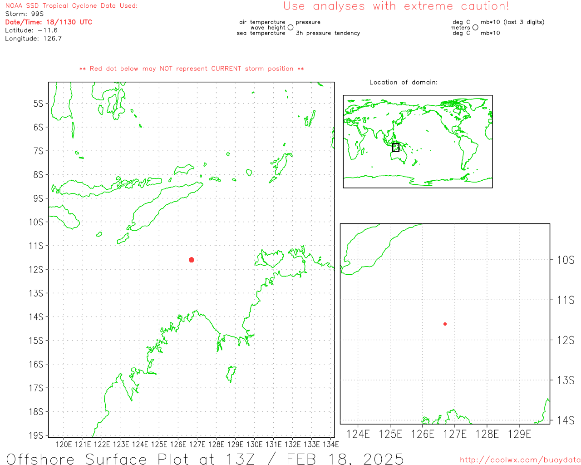Screen dimensions: 581x465
Task: Click the red storm dot on the main map
Action: 192,260
